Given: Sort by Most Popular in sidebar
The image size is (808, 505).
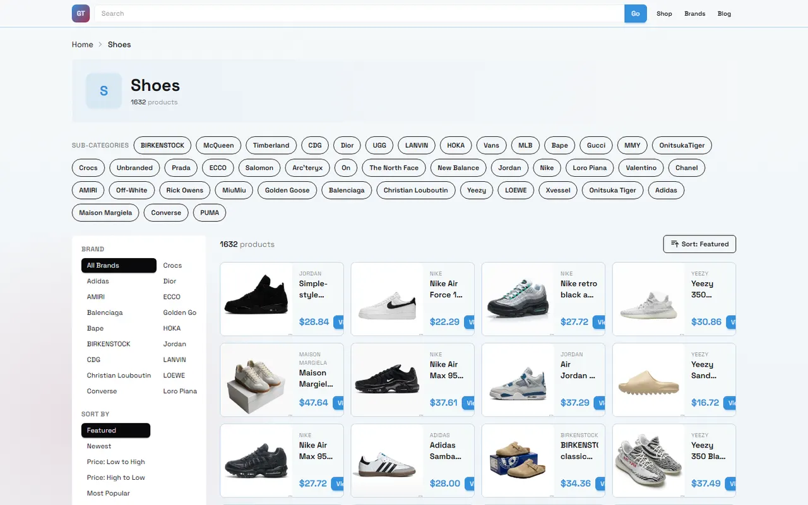Looking at the screenshot, I should 109,494.
